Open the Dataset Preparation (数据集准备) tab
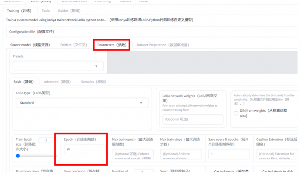 coord(163,45)
